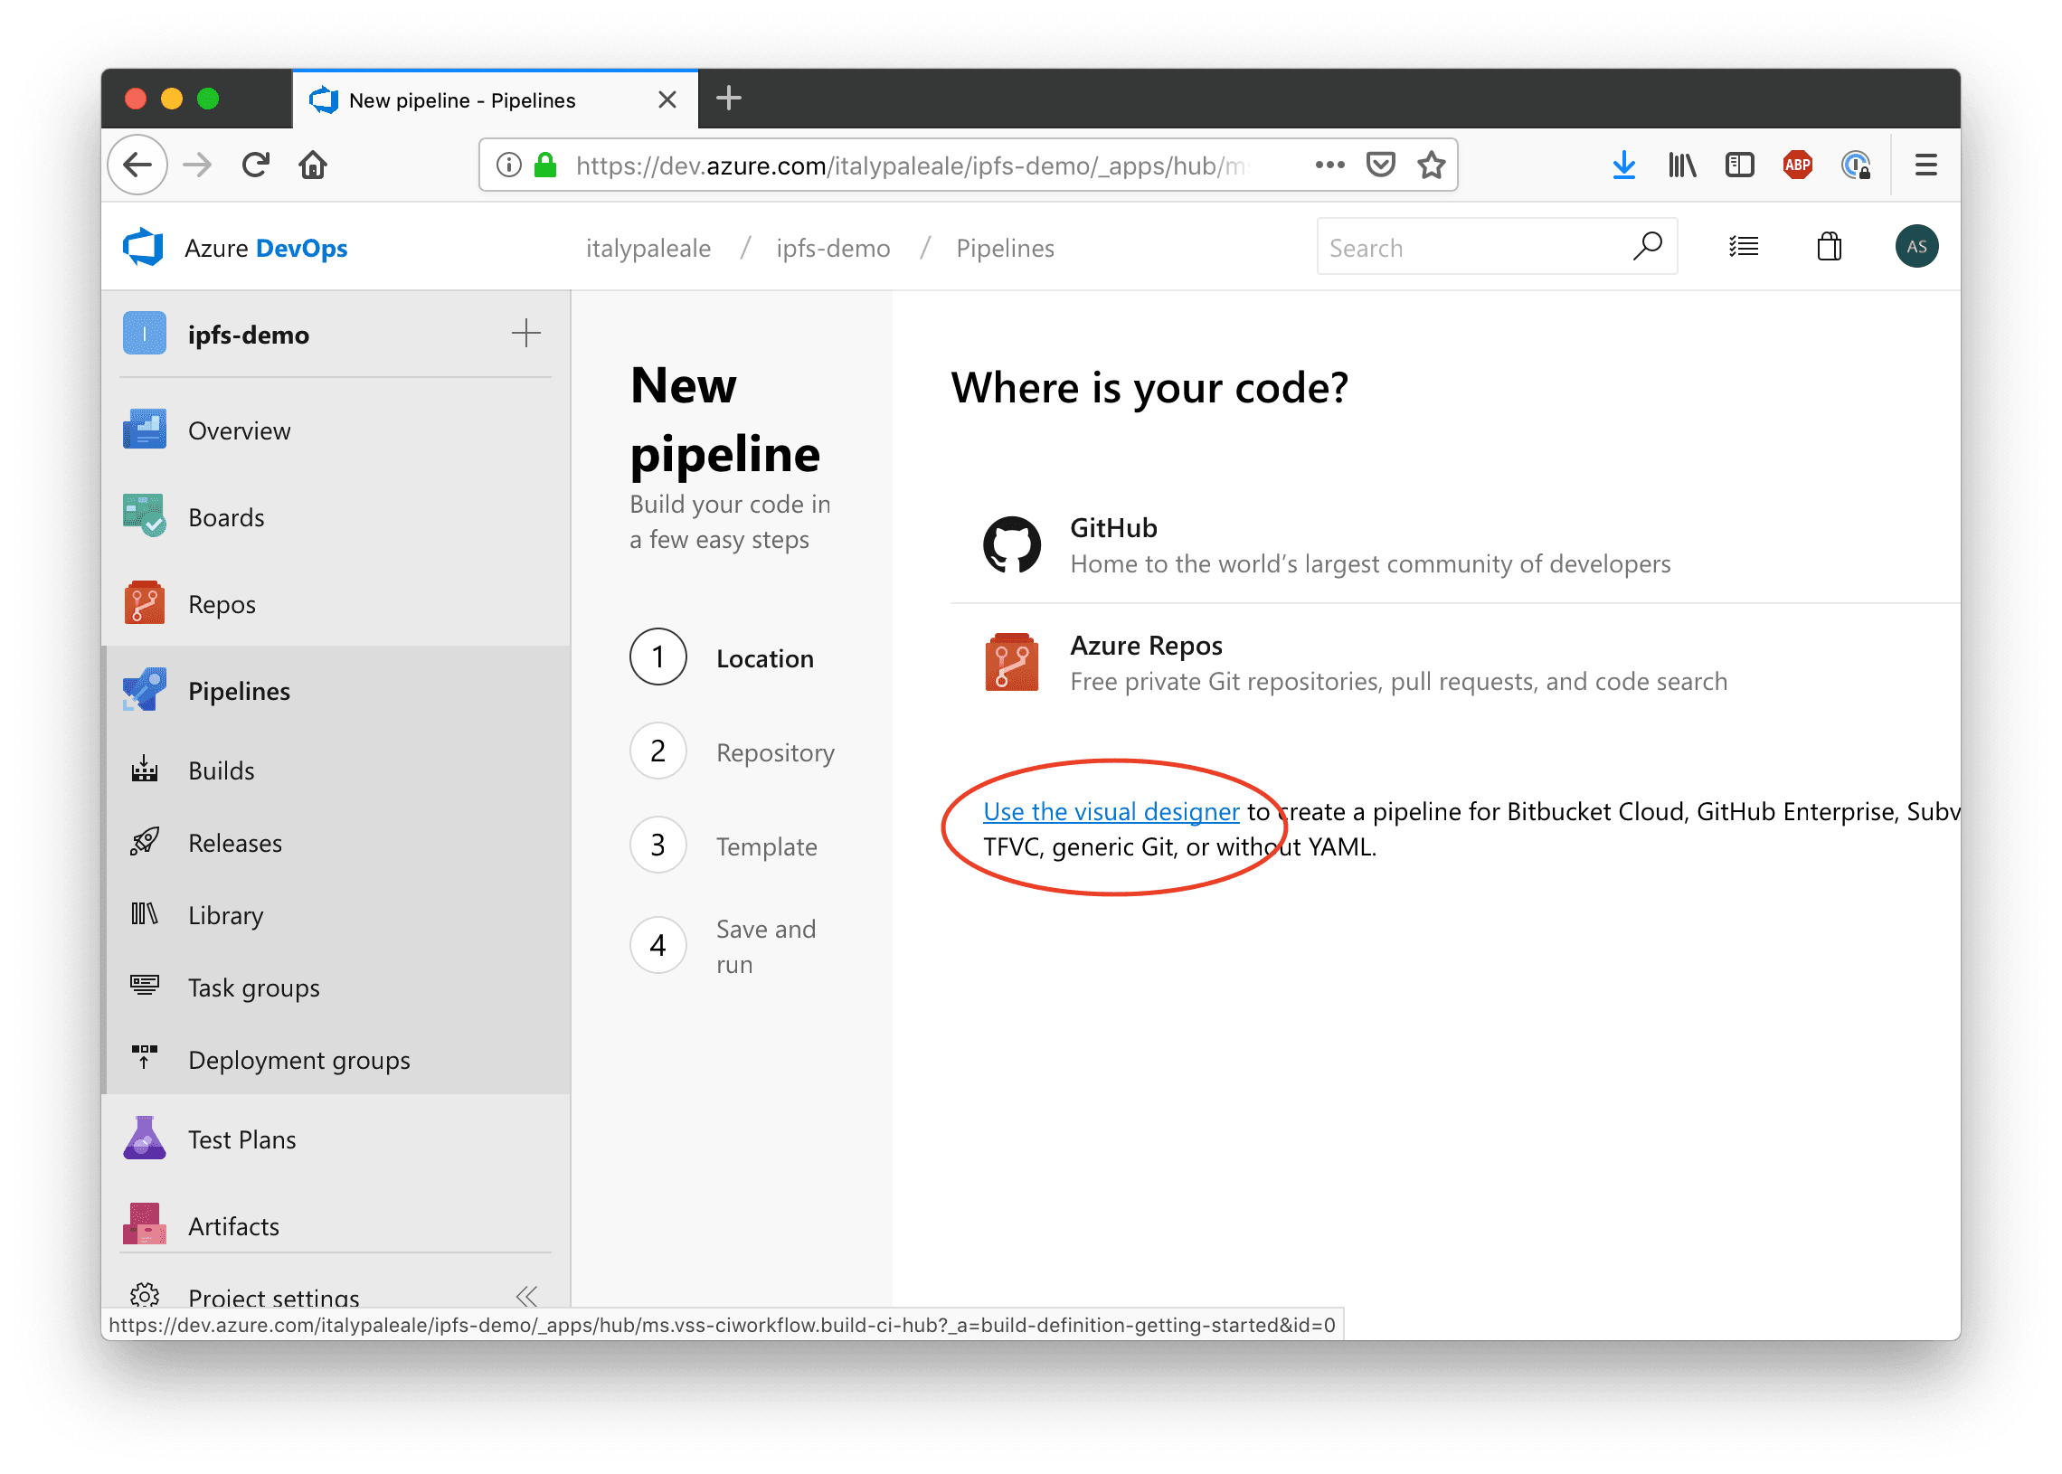Open Project settings gear
Screen dimensions: 2062x1474
pos(145,1295)
